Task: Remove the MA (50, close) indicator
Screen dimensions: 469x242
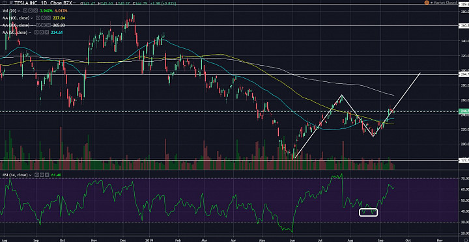Action: pos(47,33)
